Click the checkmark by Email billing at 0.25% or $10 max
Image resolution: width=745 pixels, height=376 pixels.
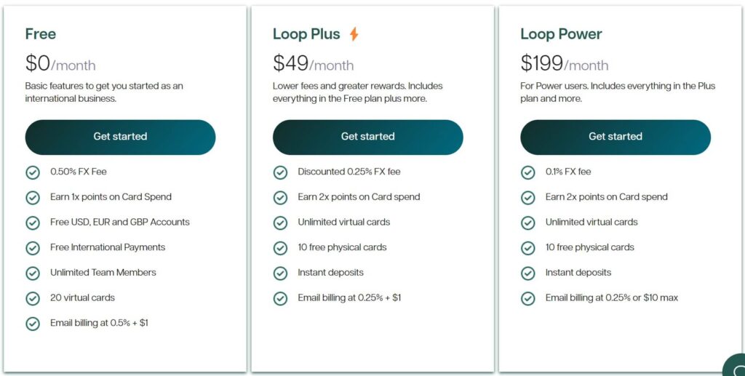click(528, 299)
